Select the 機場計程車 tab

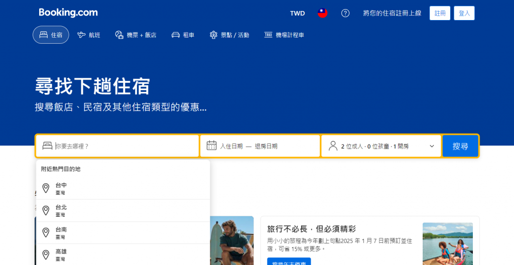284,35
